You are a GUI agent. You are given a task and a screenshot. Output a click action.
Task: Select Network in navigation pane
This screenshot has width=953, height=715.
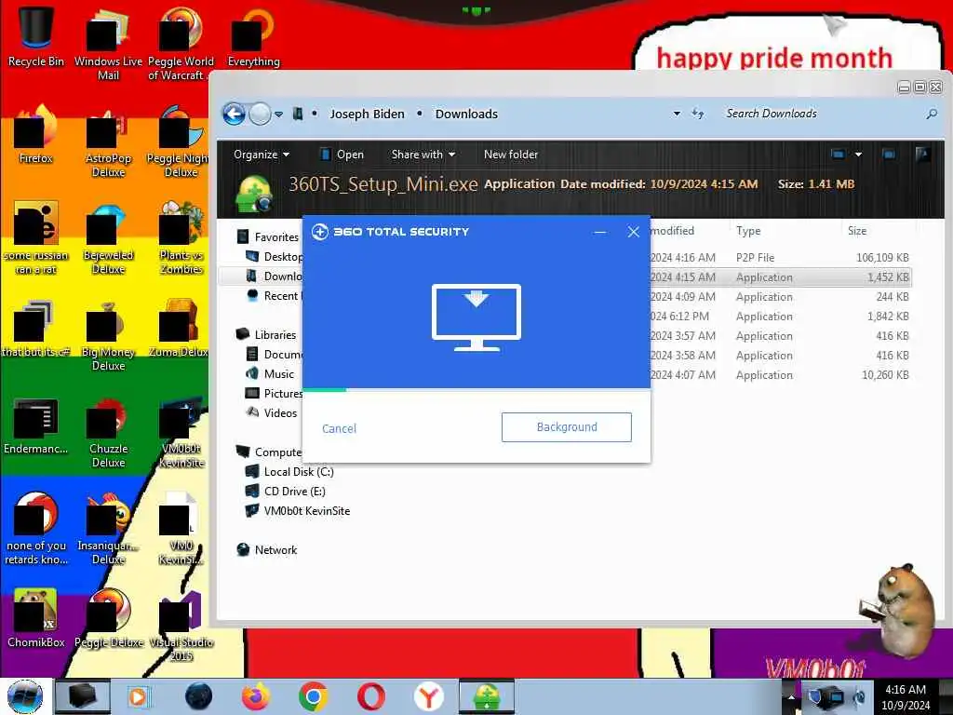click(x=267, y=549)
